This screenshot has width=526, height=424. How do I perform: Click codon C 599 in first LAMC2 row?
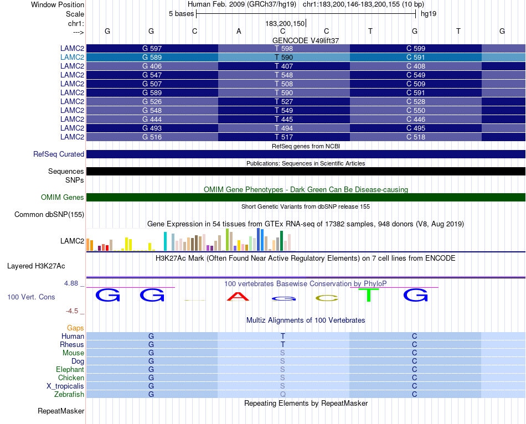coord(416,48)
